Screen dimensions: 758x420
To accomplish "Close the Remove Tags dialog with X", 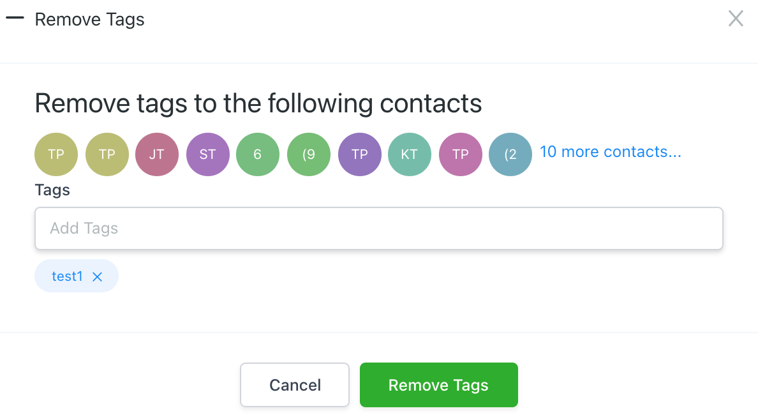I will click(736, 19).
